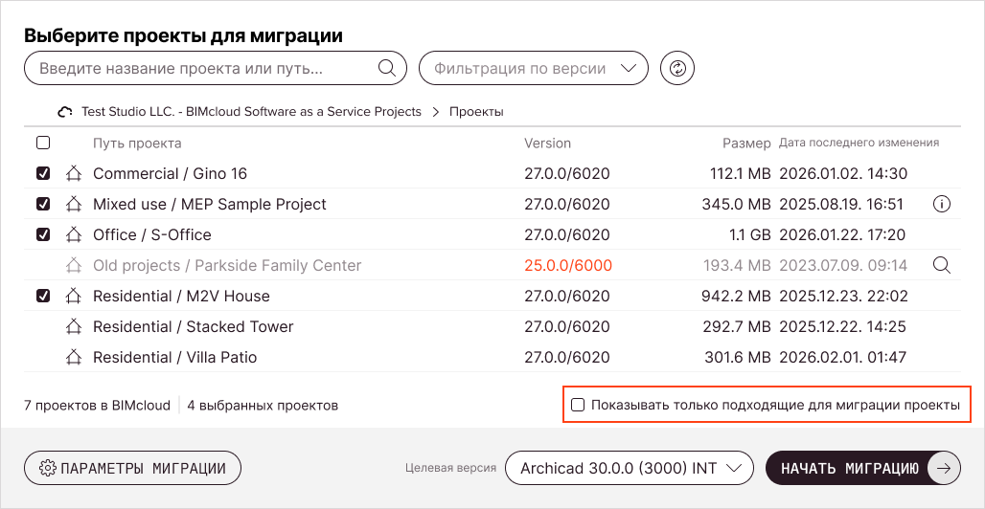
Task: Open the Фильтрация по версии dropdown
Action: pyautogui.click(x=534, y=68)
